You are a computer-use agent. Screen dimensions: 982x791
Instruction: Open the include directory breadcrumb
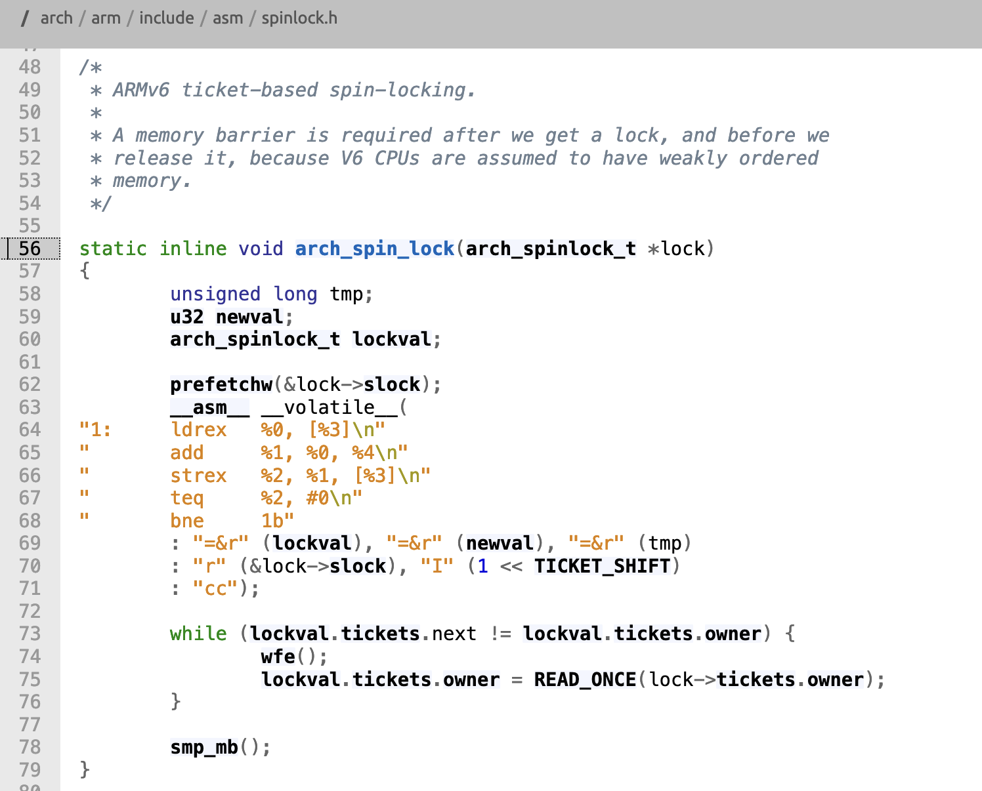(167, 18)
